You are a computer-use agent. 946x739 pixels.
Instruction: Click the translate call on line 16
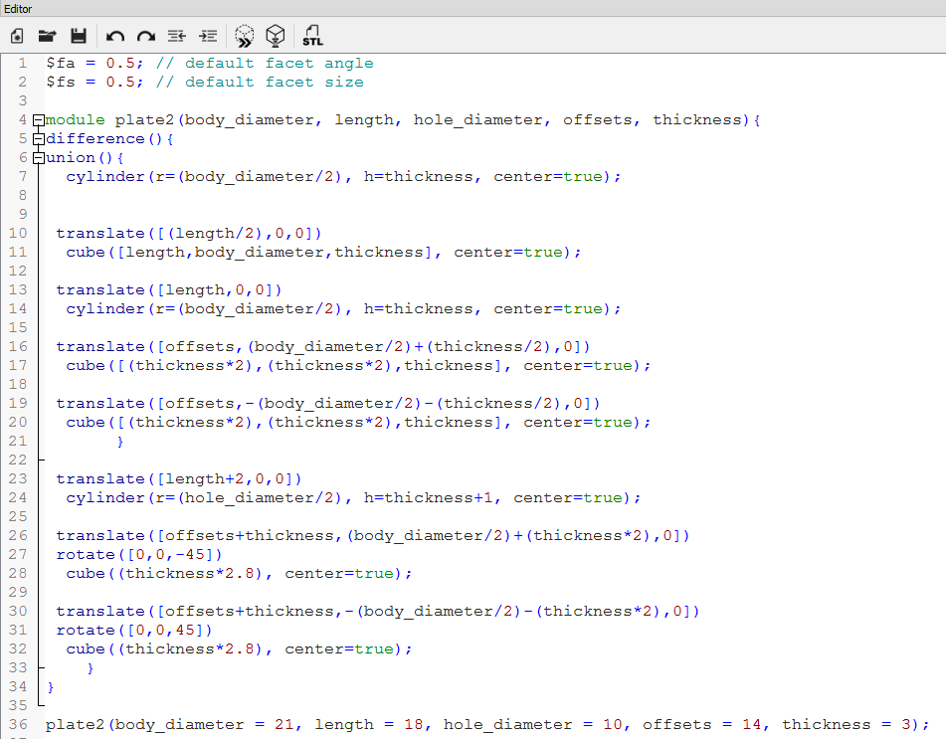pyautogui.click(x=323, y=347)
